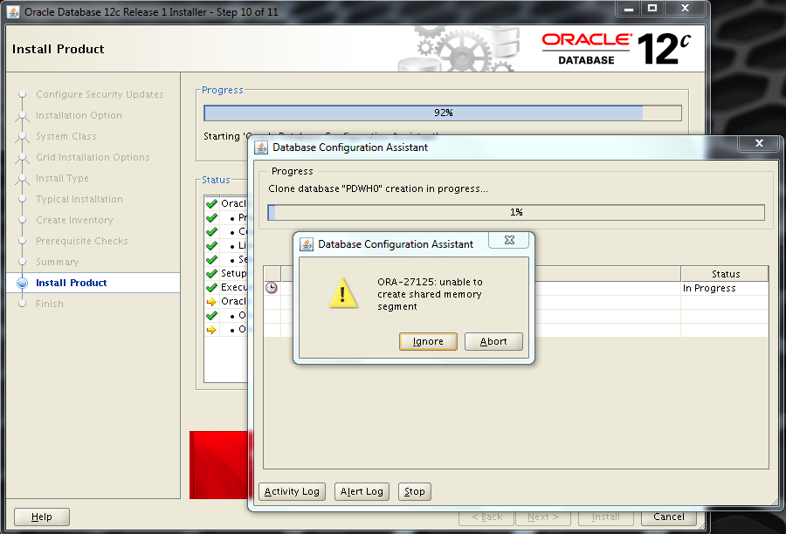The height and width of the screenshot is (534, 786).
Task: Click the yellow warning triangle icon
Action: (342, 294)
